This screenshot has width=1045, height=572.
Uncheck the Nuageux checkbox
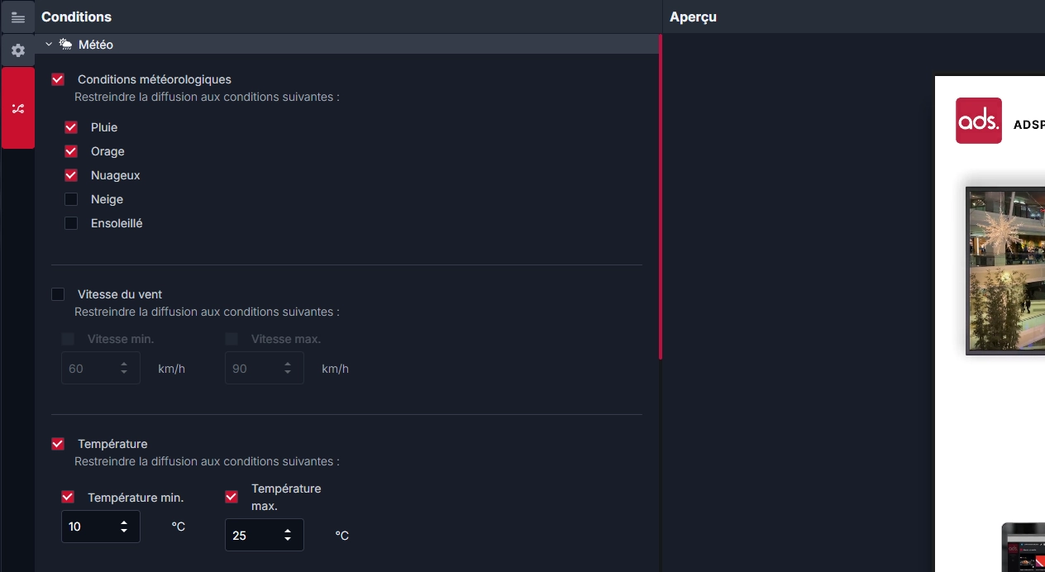click(71, 175)
